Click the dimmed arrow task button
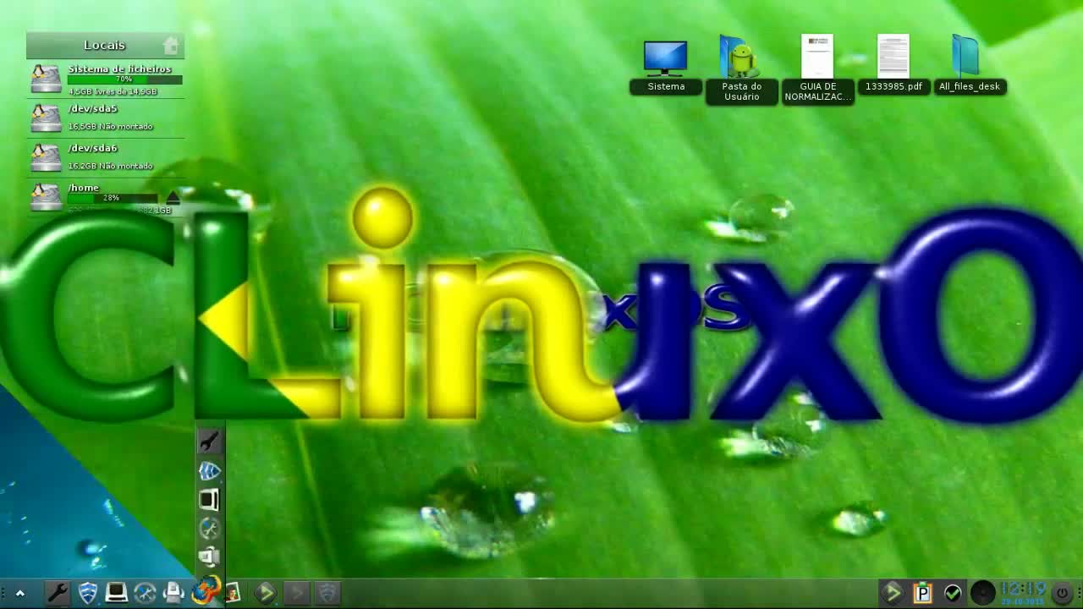This screenshot has width=1083, height=609. coord(297,593)
